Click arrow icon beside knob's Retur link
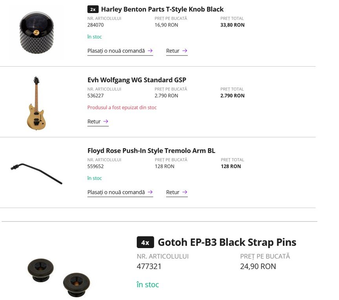 185,51
